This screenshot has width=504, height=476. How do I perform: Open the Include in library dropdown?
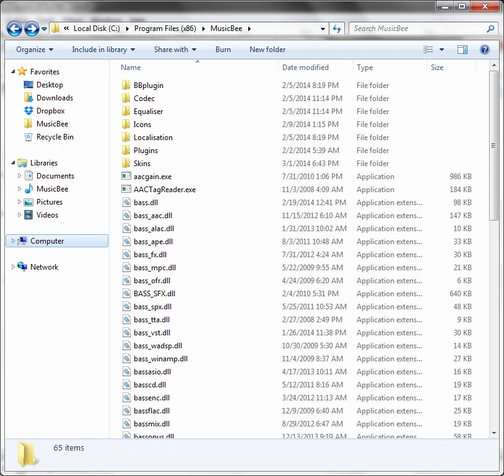click(x=102, y=49)
